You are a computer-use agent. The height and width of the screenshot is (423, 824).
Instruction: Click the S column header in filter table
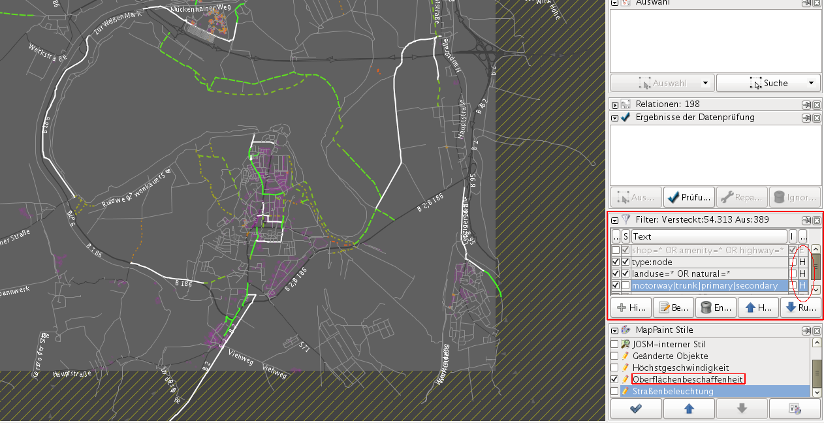point(626,236)
